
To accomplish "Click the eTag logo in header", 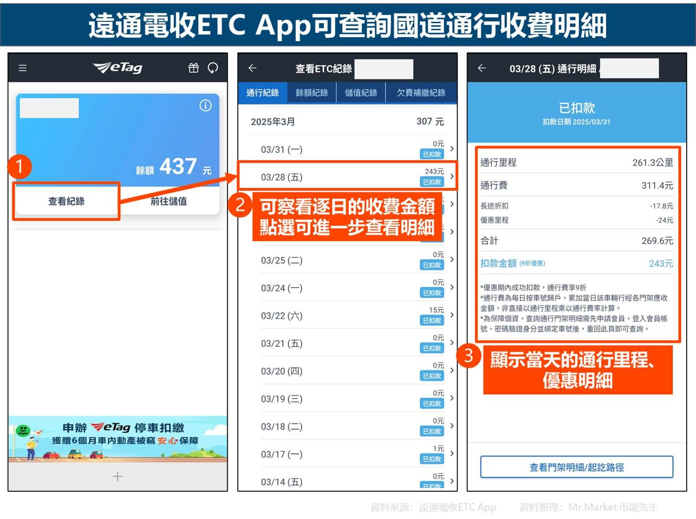I will [x=118, y=68].
